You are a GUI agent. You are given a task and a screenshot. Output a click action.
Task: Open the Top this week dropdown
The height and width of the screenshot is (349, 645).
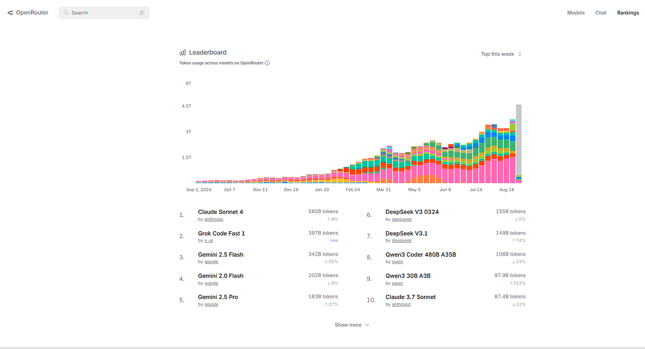tap(497, 54)
